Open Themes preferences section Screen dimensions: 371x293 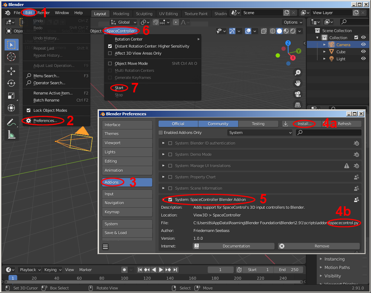pyautogui.click(x=127, y=134)
